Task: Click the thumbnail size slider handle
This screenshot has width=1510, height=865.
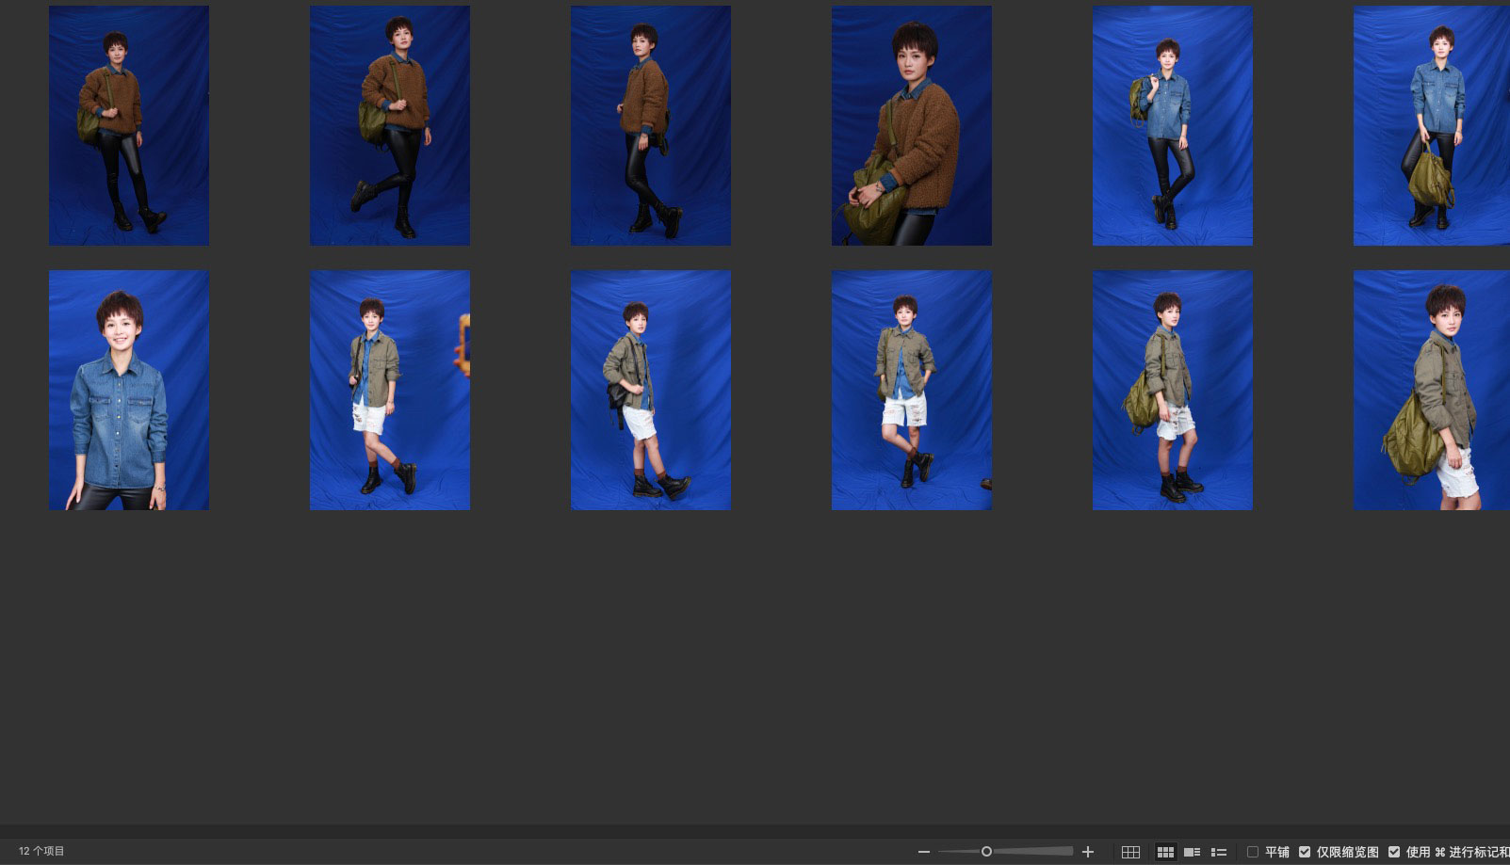Action: pos(986,852)
